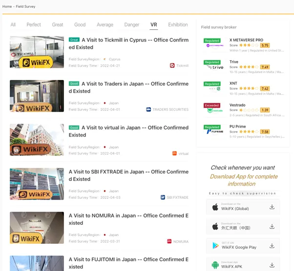This screenshot has width=294, height=271.
Task: Open 'A Visit to Tickmill in Cyprus' article
Action: tap(128, 43)
